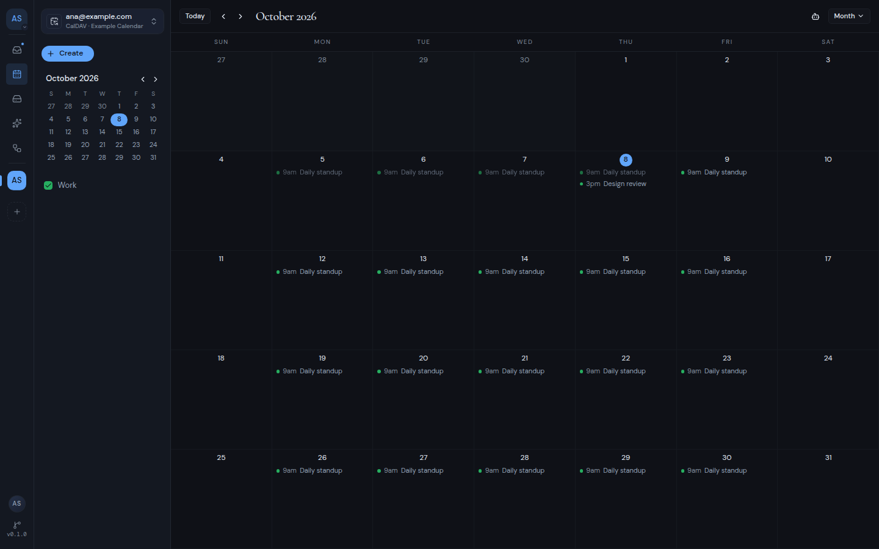Click the highlighted day 8 in main grid

pyautogui.click(x=626, y=160)
